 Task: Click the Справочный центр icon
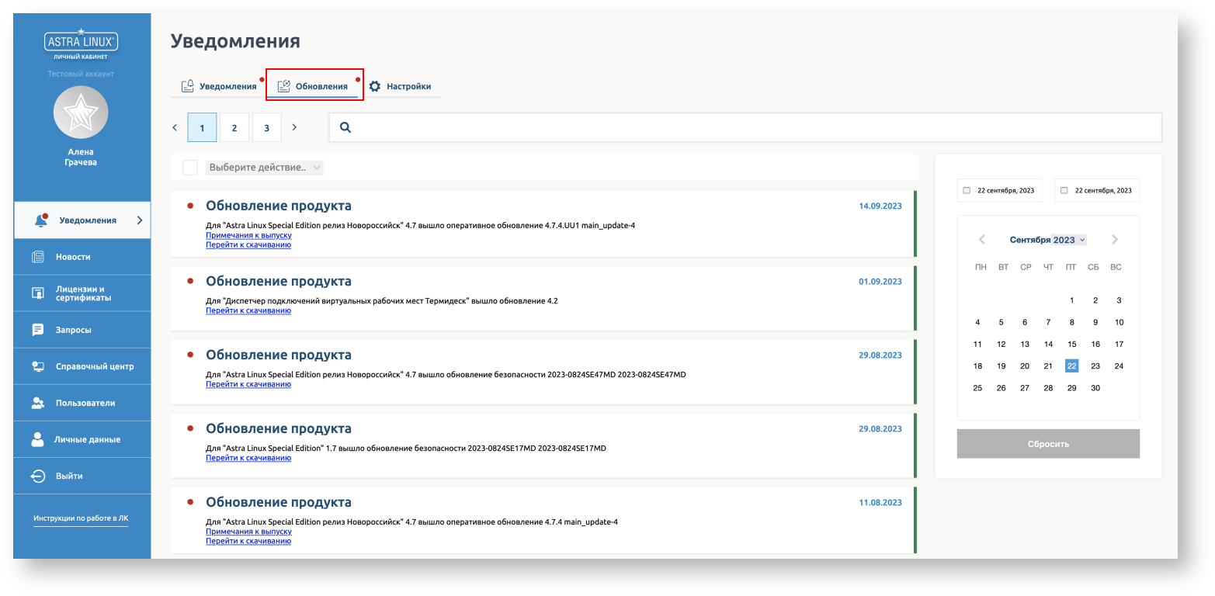(x=37, y=366)
